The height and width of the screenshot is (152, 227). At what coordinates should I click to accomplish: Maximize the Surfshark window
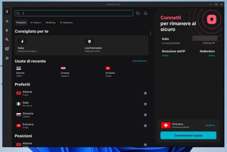click(216, 4)
